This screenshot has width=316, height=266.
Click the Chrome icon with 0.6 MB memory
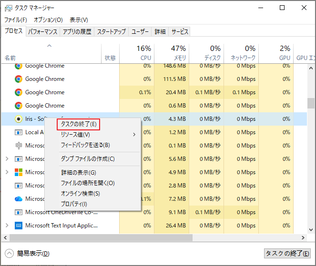[x=19, y=106]
